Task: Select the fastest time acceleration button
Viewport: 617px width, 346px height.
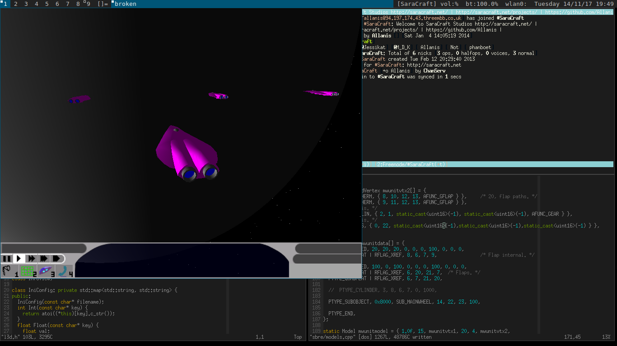Action: [56, 259]
